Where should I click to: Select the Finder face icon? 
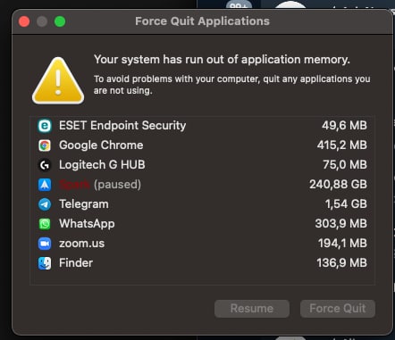[45, 263]
